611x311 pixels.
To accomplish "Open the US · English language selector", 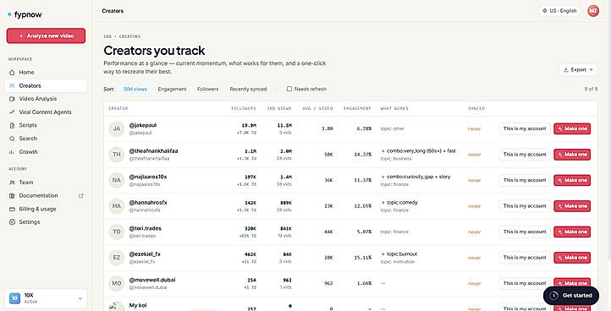I will coord(559,11).
